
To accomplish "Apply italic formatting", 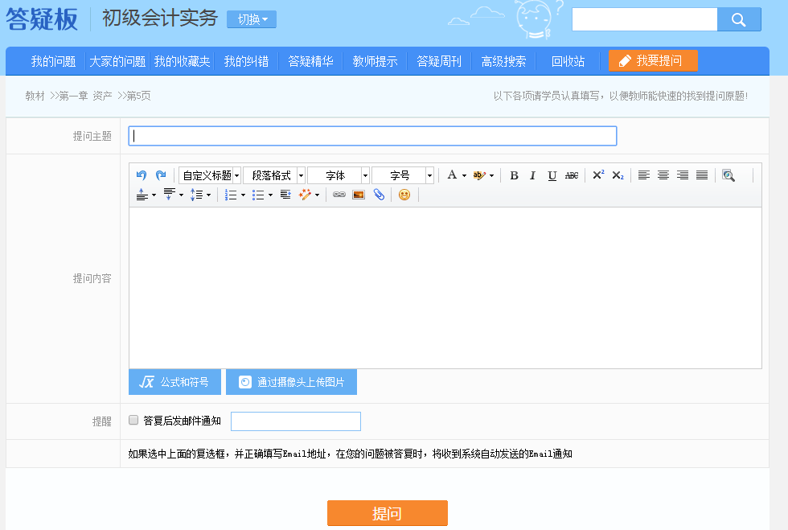I will [x=532, y=175].
